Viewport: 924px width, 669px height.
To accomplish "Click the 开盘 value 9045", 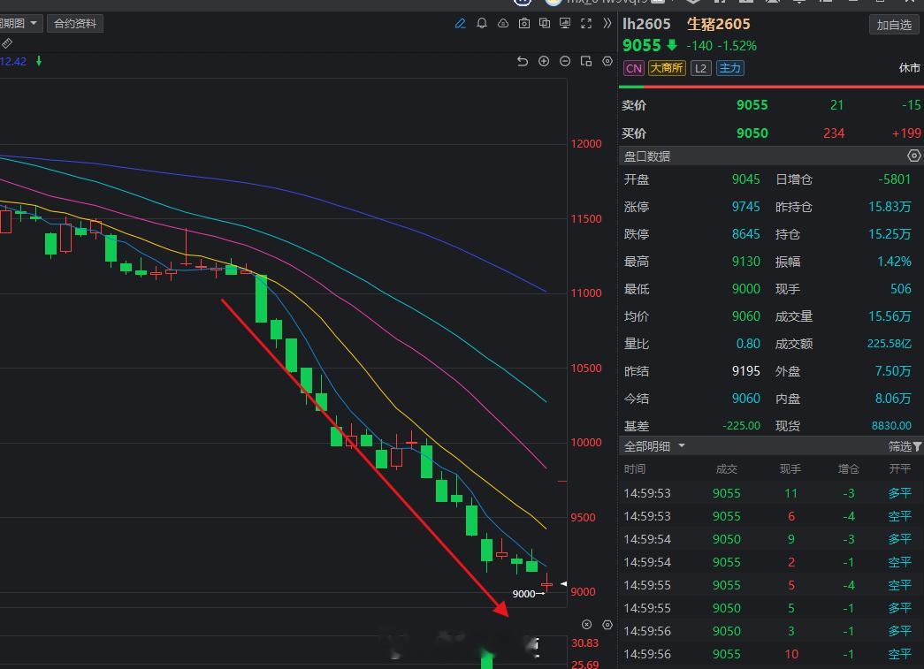I will pyautogui.click(x=745, y=179).
